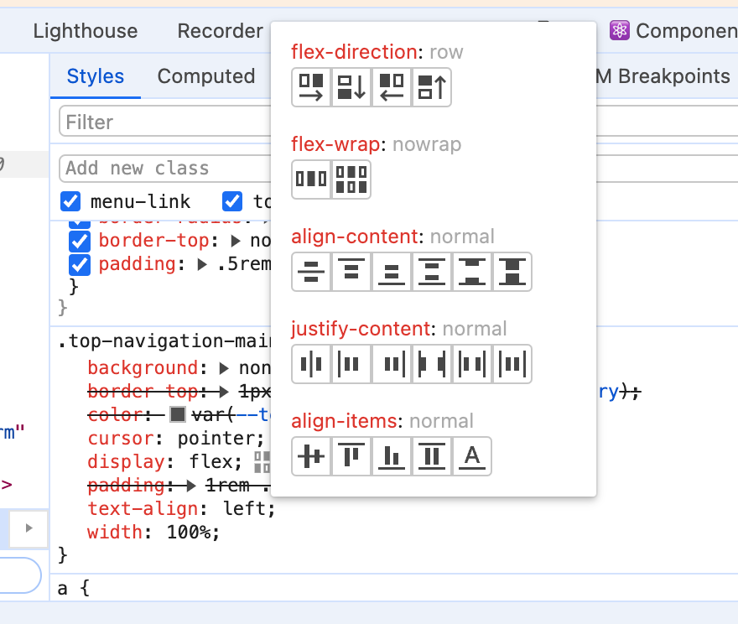
Task: Click the align-items property name
Action: (344, 421)
